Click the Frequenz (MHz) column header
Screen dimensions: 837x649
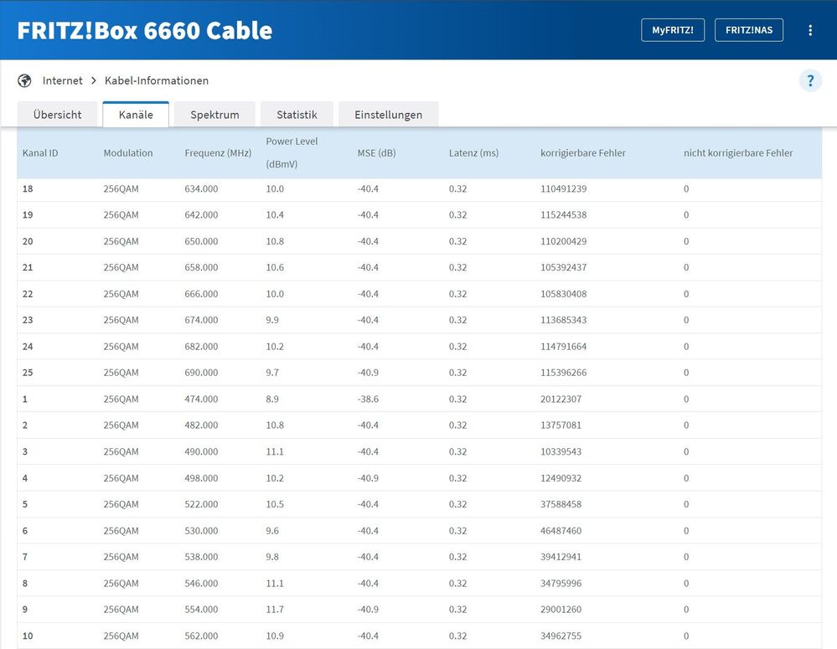218,153
